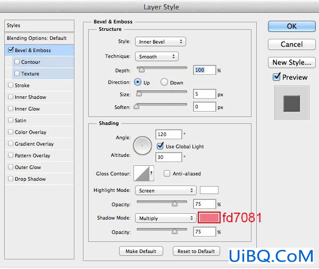Open the Style dropdown showing Inner Bevel
319x269 pixels.
pos(161,41)
